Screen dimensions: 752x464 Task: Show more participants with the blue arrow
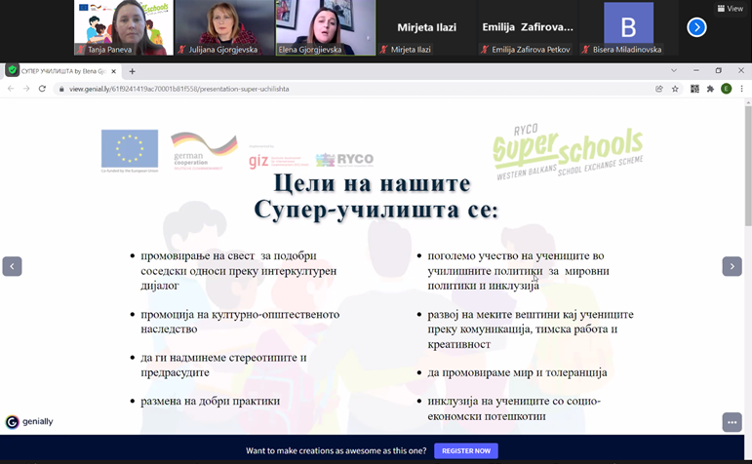tap(696, 27)
